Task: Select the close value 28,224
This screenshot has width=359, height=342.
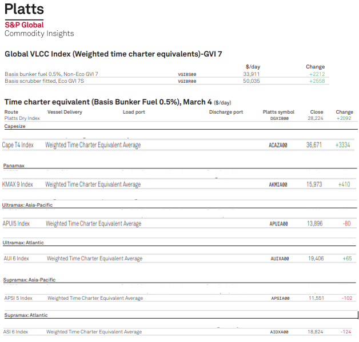Action: pyautogui.click(x=316, y=118)
